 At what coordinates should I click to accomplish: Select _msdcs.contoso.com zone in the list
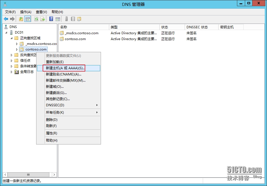pyautogui.click(x=81, y=33)
